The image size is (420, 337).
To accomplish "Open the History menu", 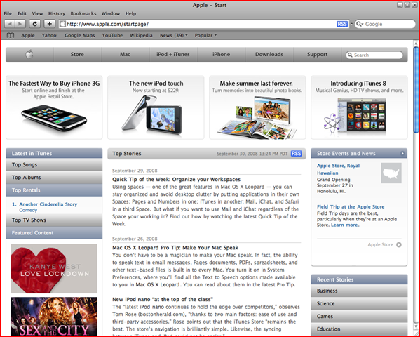I will pyautogui.click(x=57, y=13).
